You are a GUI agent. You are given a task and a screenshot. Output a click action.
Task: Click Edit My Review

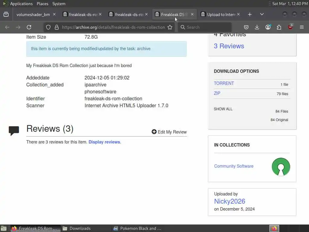pyautogui.click(x=169, y=132)
